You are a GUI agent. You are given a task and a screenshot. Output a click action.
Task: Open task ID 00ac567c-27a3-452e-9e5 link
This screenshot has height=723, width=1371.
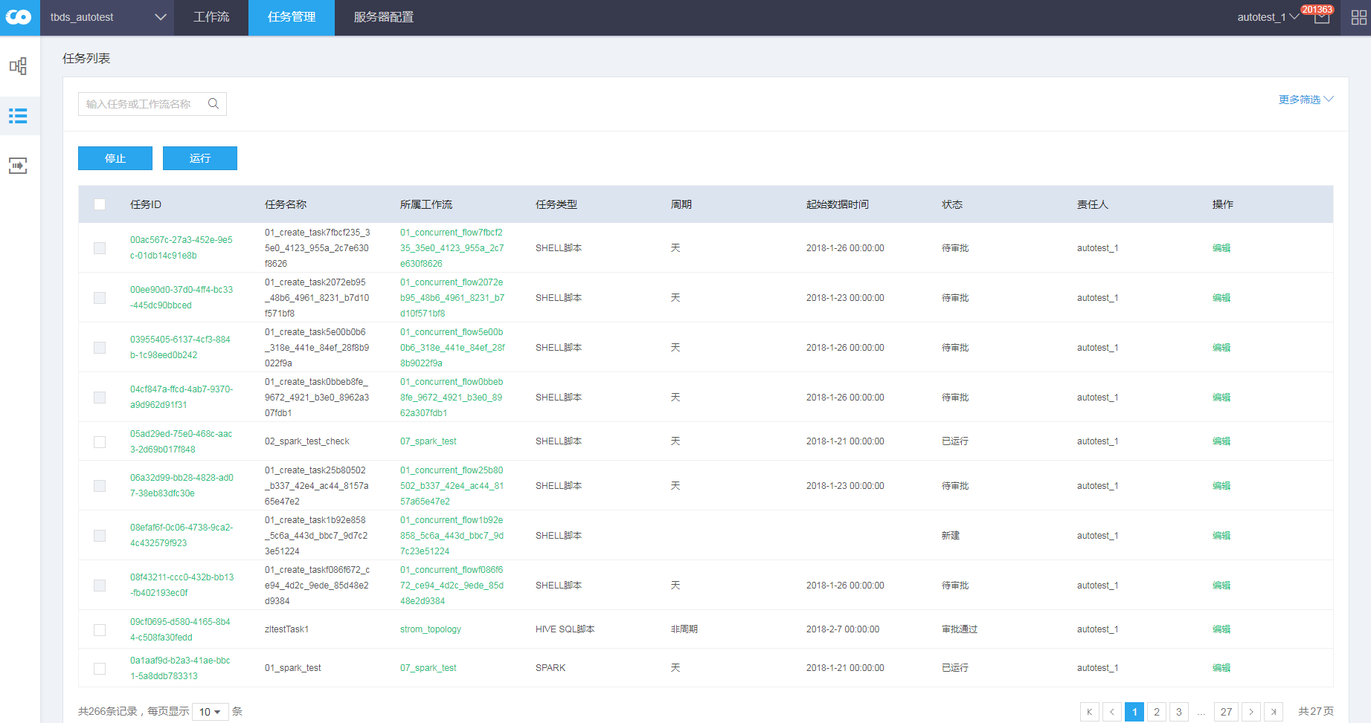tap(182, 247)
